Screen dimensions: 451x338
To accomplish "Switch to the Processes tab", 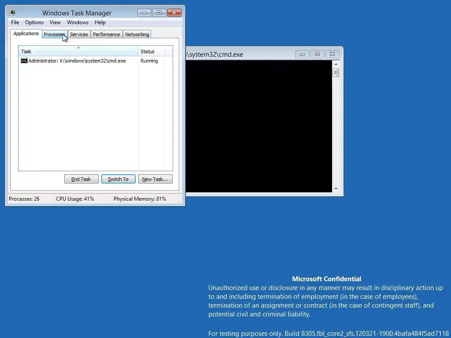I will click(55, 34).
